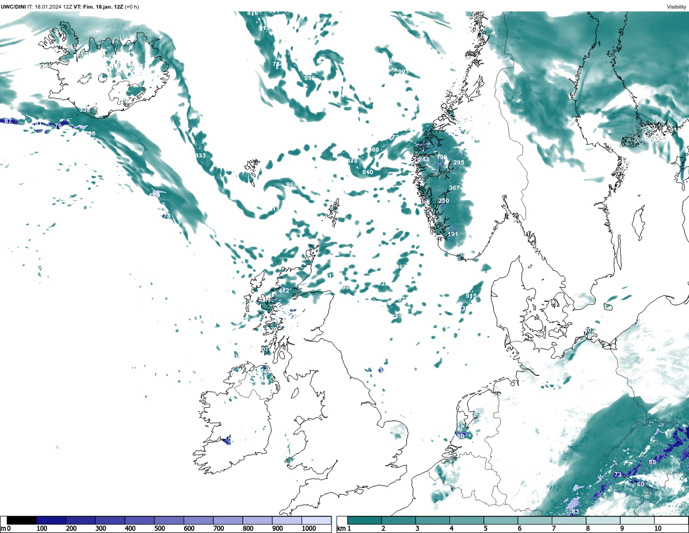Click the Visibility title label

(x=677, y=6)
